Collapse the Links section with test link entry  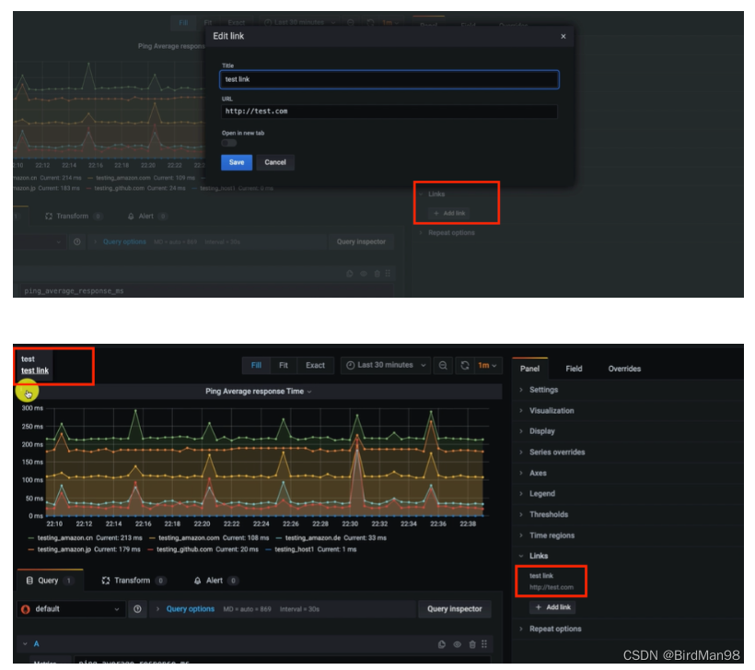(x=538, y=556)
